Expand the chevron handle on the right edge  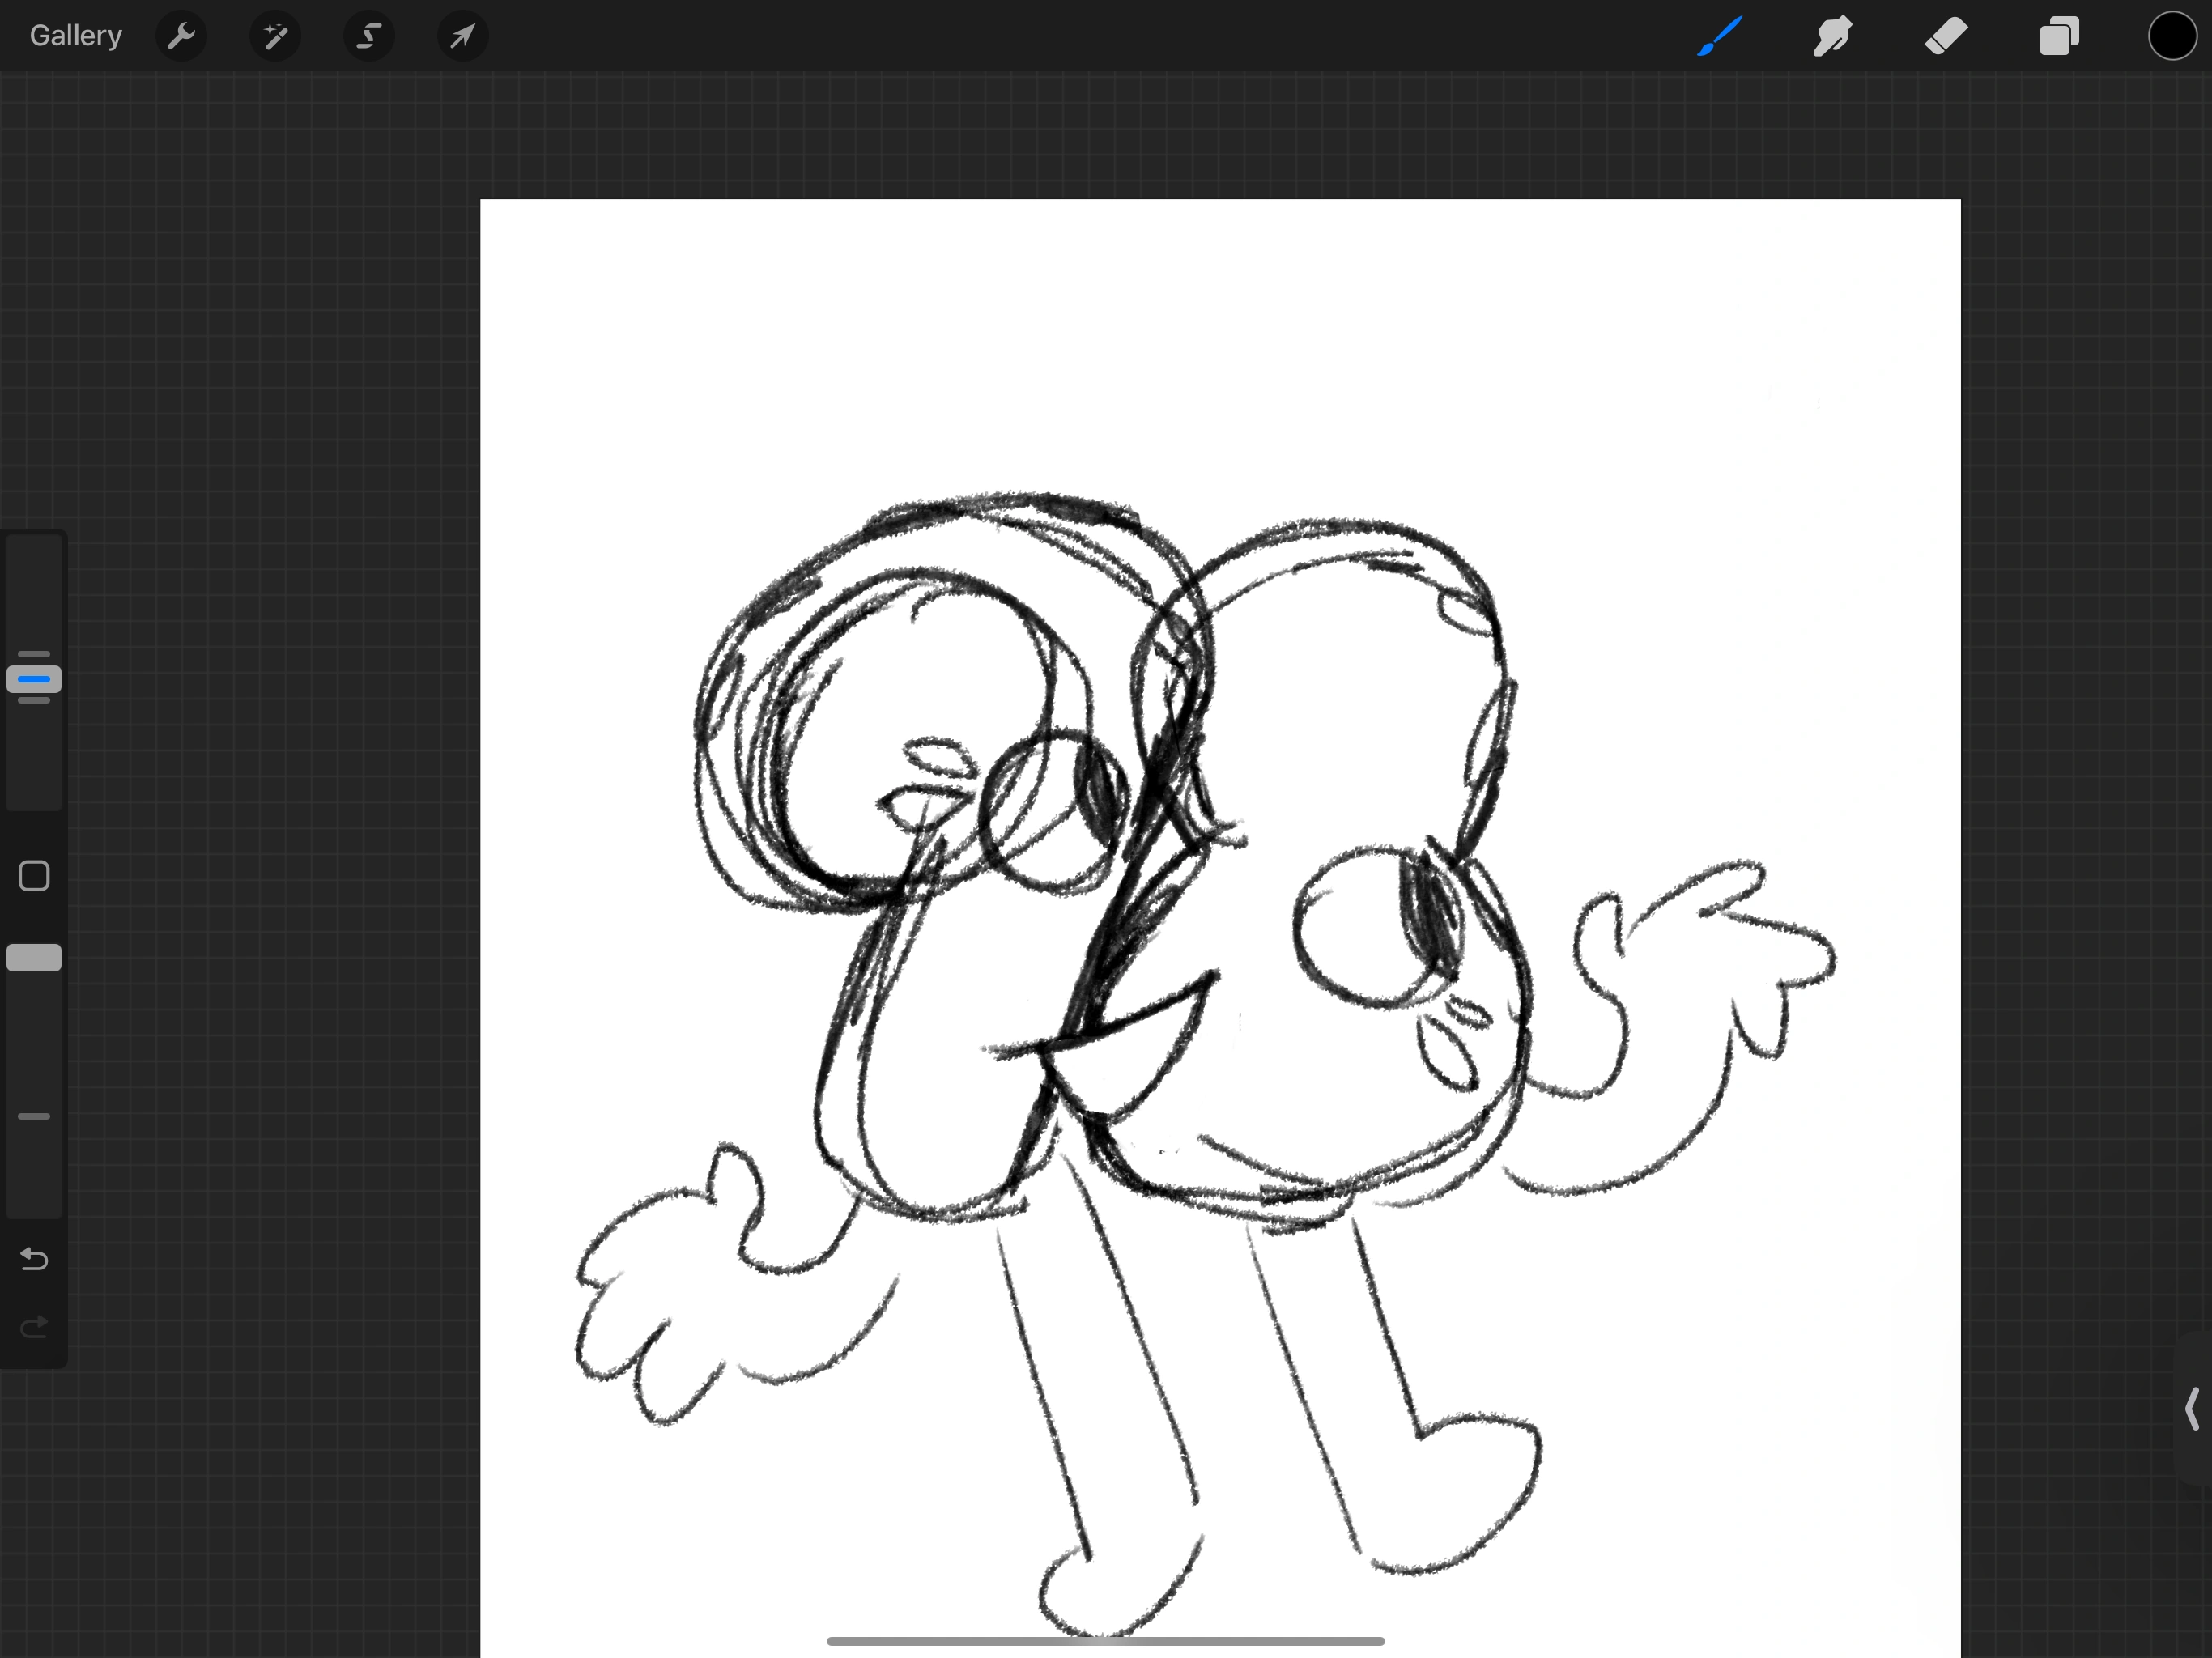[x=2192, y=1408]
